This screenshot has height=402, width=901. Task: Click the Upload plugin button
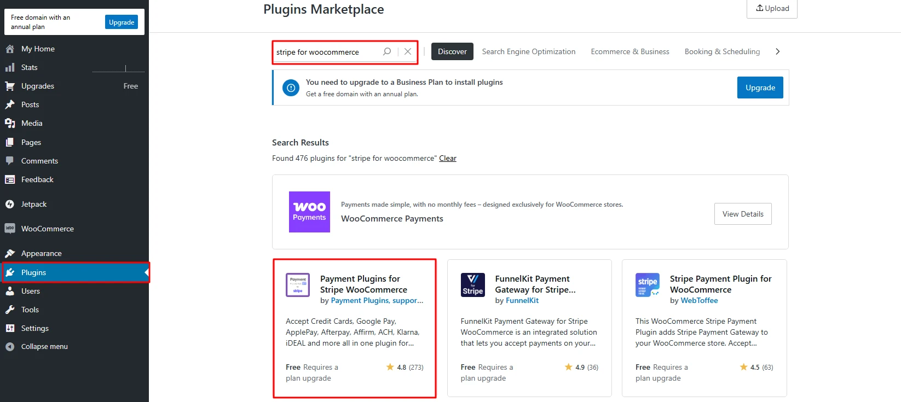(x=772, y=8)
